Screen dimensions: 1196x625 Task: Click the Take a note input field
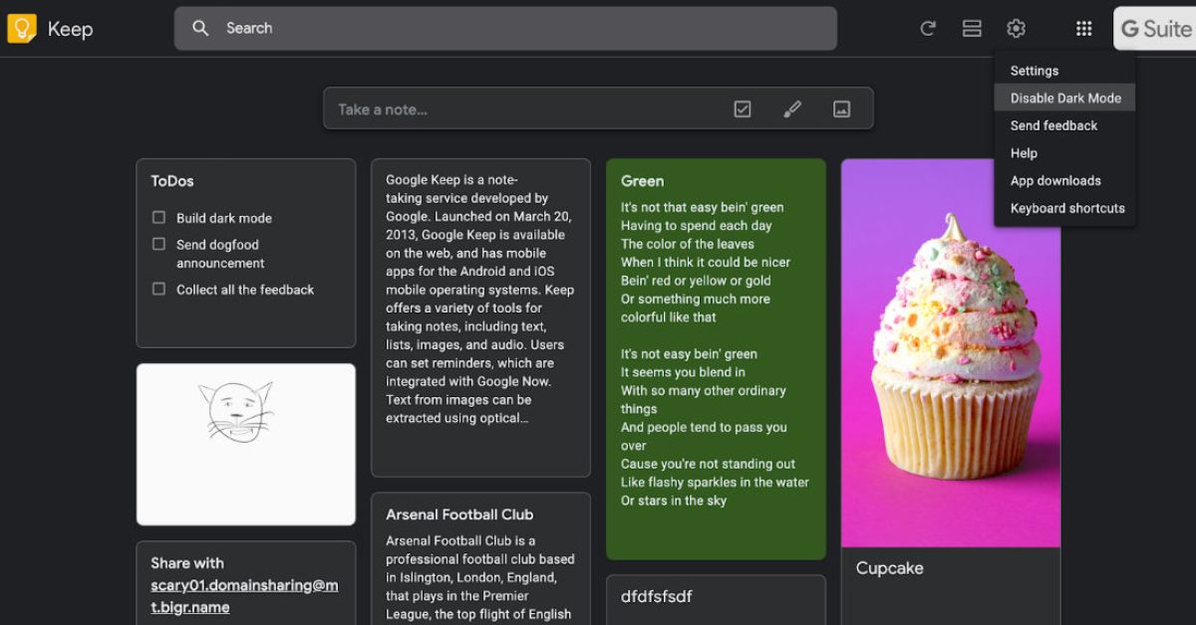[518, 109]
